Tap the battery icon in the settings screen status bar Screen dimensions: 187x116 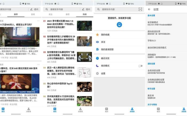pyautogui.click(x=181, y=4)
